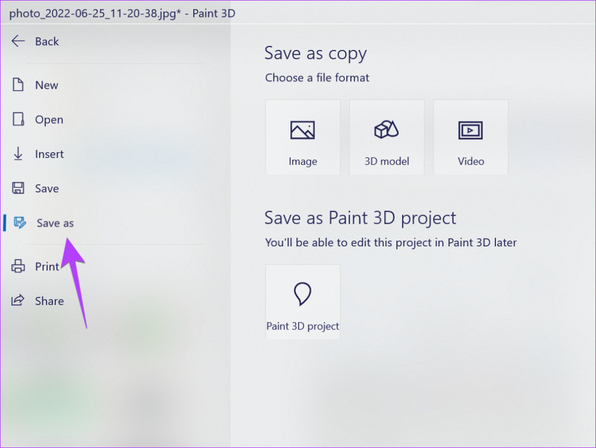596x448 pixels.
Task: Choose the Video format tile
Action: click(x=470, y=137)
